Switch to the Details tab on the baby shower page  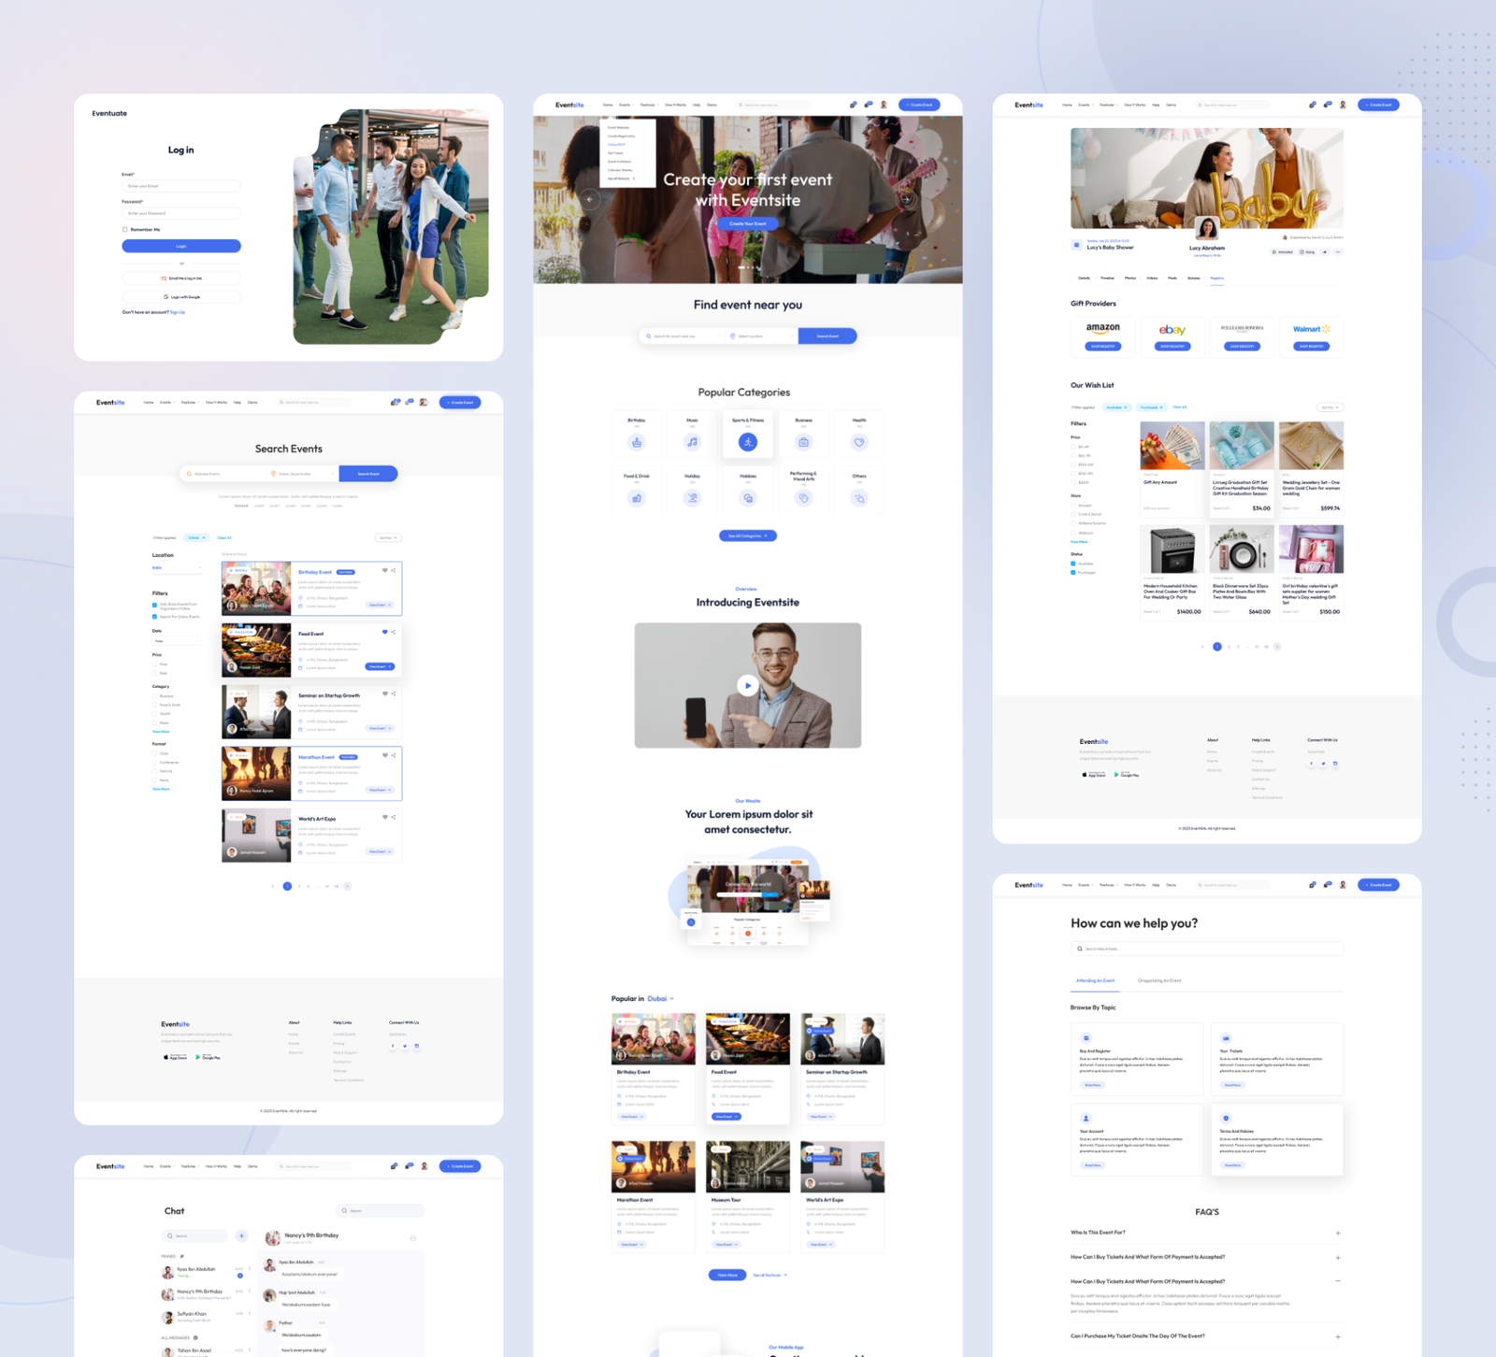[1084, 278]
